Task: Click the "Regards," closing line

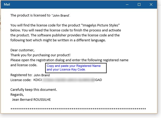Action: point(17,94)
